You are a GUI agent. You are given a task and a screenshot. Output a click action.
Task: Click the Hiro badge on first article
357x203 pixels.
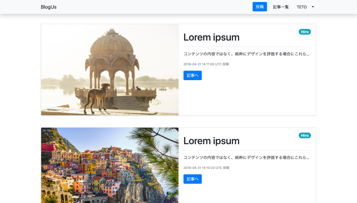tap(305, 32)
